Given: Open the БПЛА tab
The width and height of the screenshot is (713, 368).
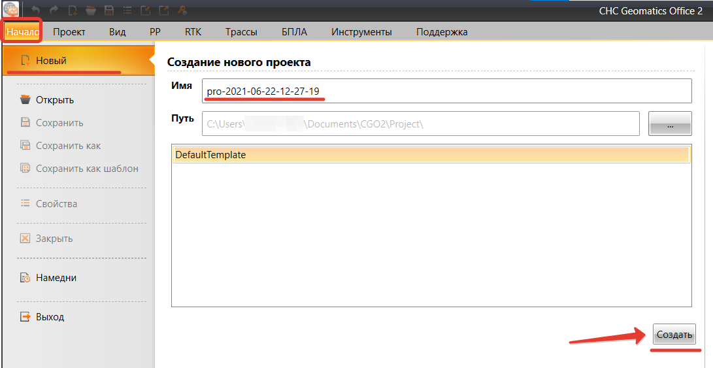Looking at the screenshot, I should coord(294,32).
